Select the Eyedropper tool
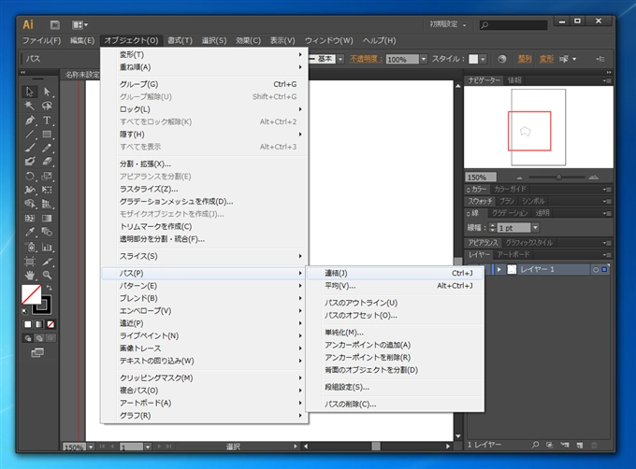This screenshot has height=469, width=636. (30, 232)
